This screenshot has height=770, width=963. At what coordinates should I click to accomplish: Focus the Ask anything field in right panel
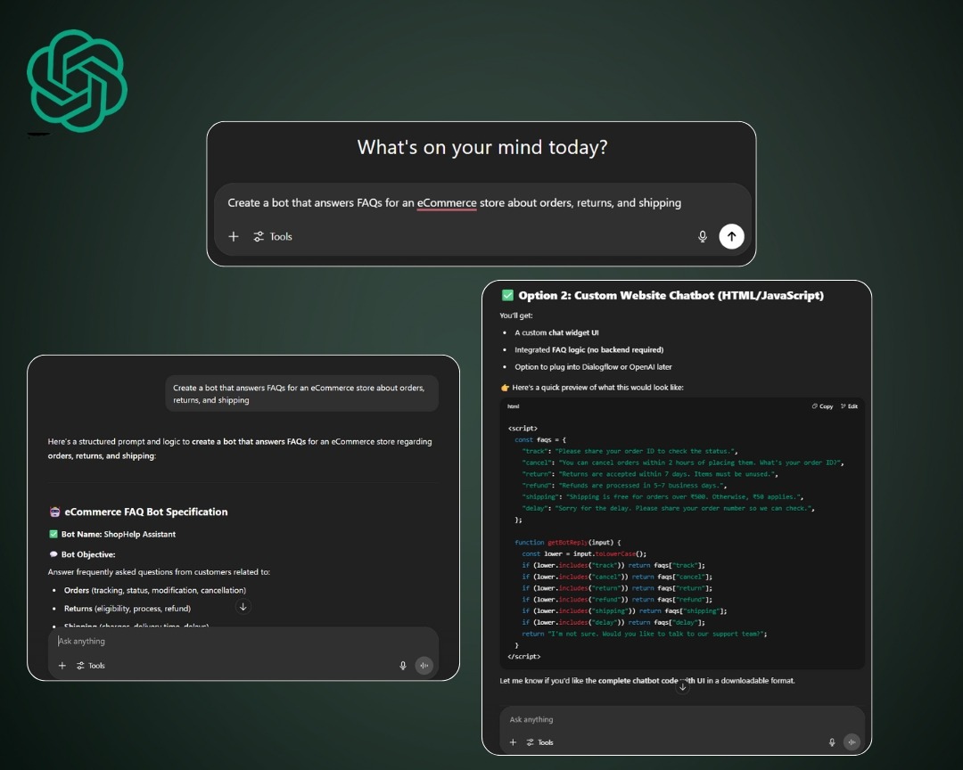pos(669,719)
